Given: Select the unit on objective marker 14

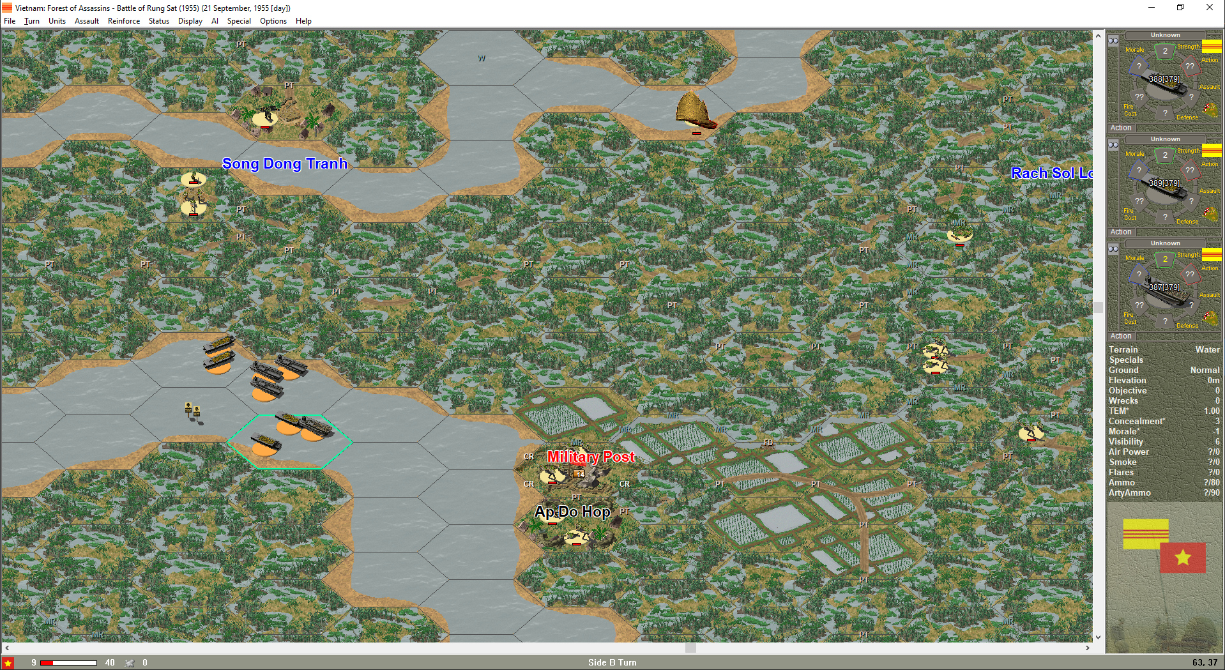Looking at the screenshot, I should [x=552, y=475].
